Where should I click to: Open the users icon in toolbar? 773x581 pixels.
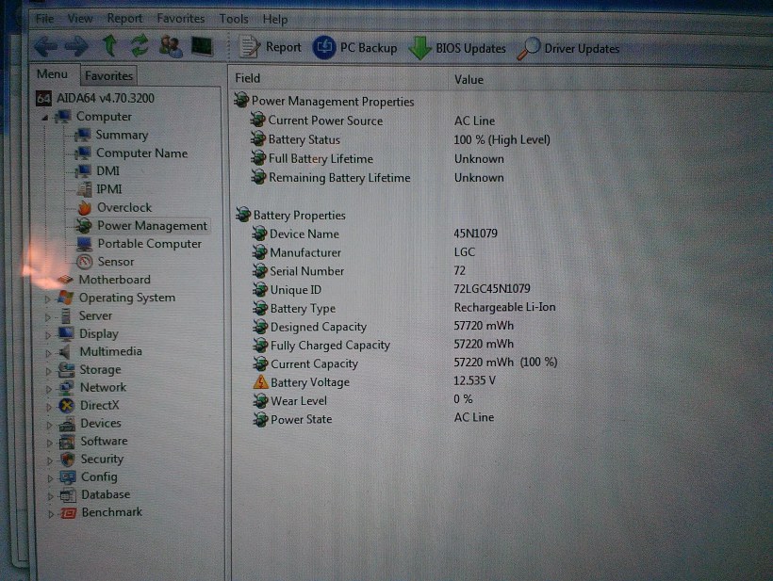coord(171,46)
